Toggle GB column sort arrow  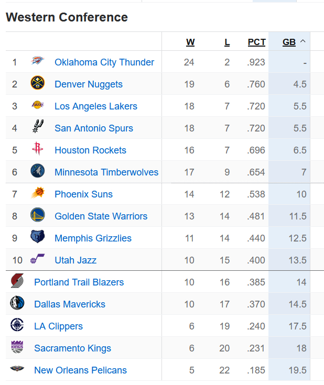pyautogui.click(x=303, y=42)
